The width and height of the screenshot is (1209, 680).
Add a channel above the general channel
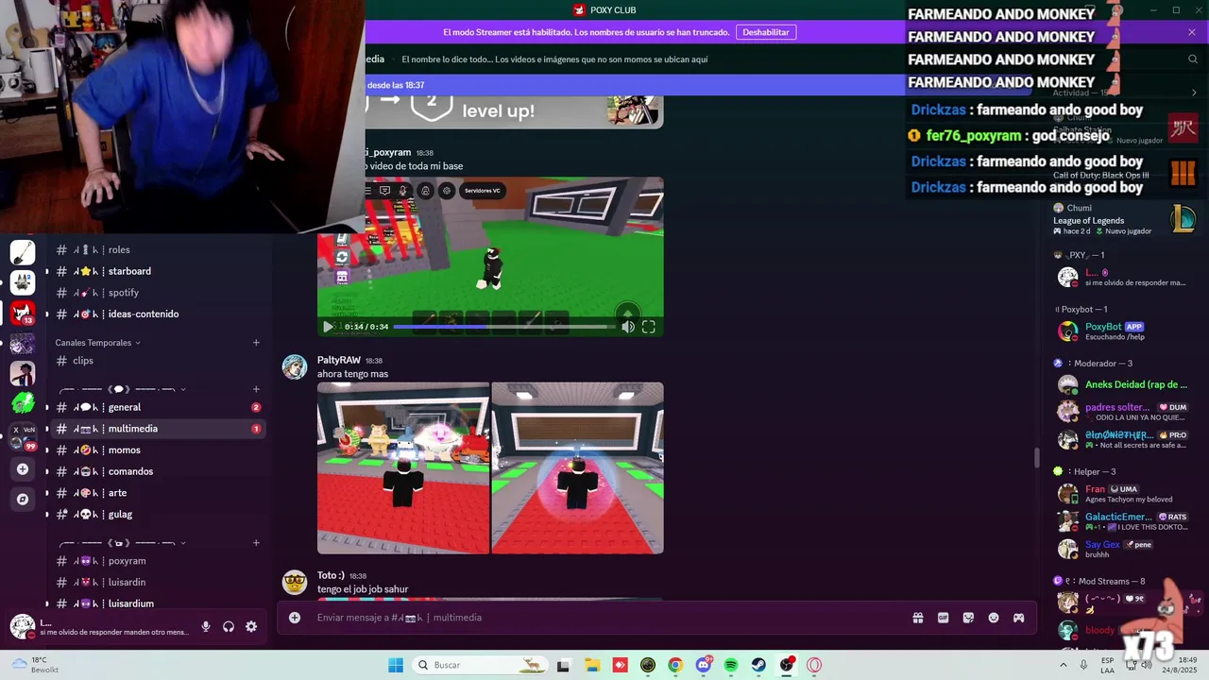click(x=256, y=389)
